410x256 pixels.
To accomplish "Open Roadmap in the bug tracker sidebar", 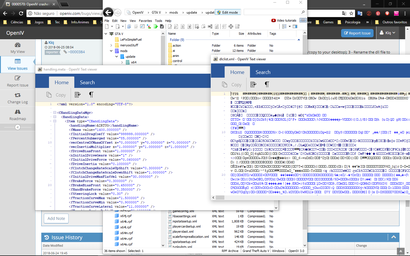I will 18,115.
